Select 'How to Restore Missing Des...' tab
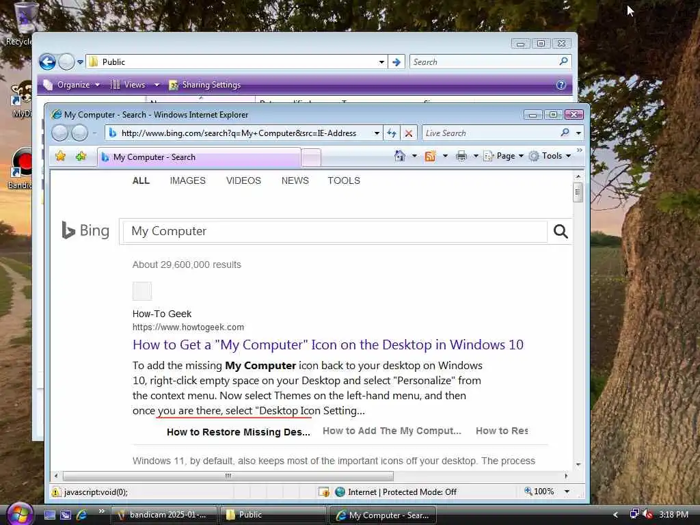 (x=238, y=432)
